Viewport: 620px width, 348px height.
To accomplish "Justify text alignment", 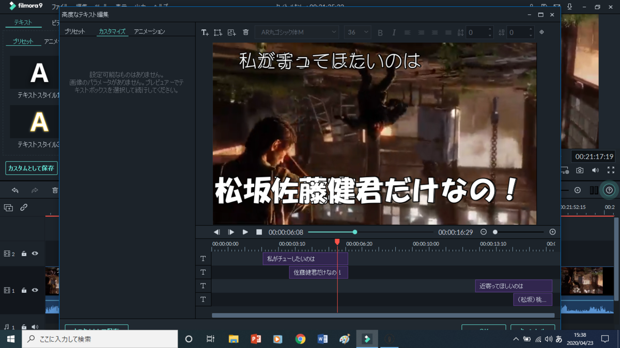I will [448, 32].
